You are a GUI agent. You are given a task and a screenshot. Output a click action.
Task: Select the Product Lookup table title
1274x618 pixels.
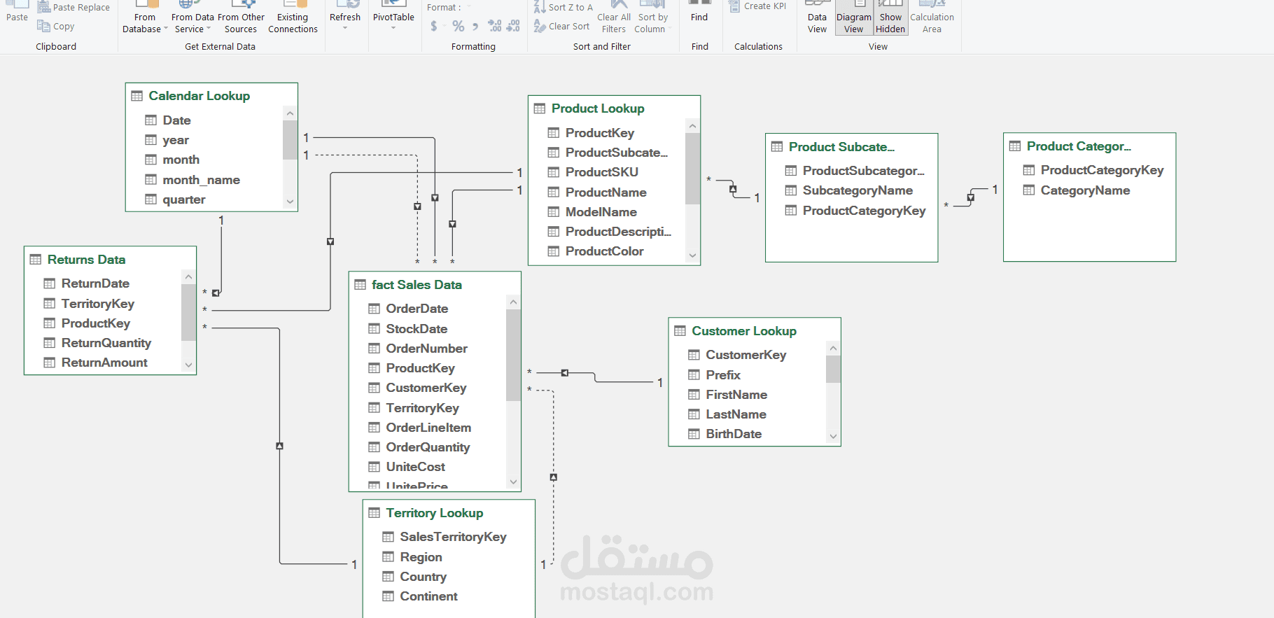598,108
